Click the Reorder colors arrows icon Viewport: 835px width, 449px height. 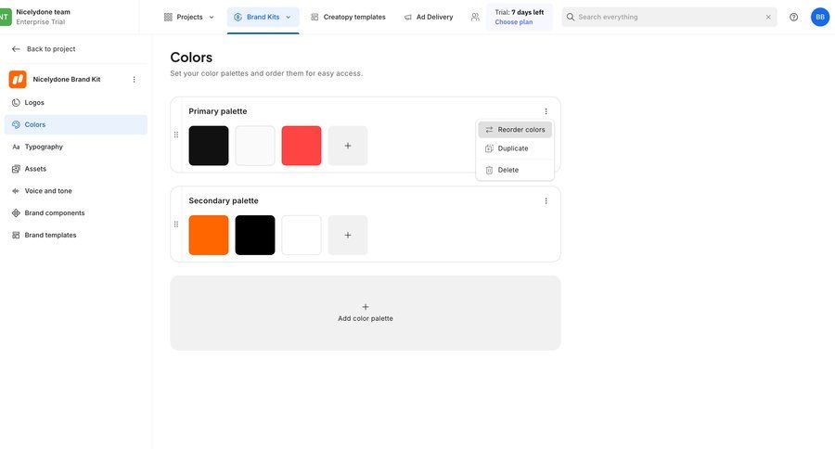click(x=489, y=130)
